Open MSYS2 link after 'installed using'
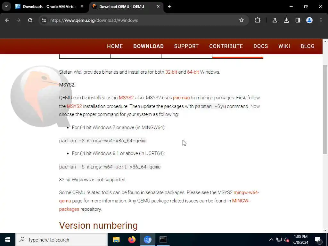The image size is (328, 246). click(x=126, y=98)
